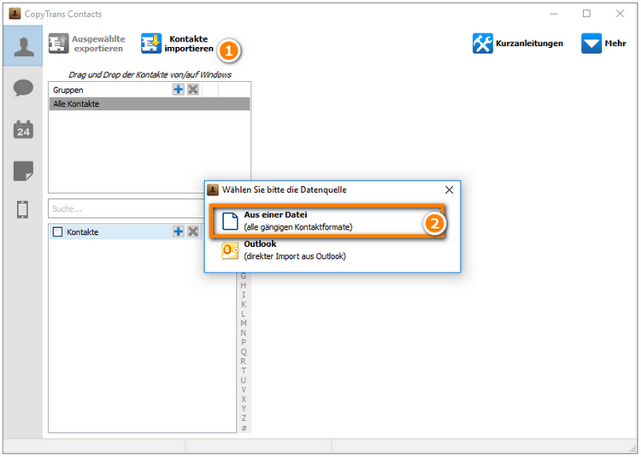Viewport: 641px width, 457px height.
Task: Close the Datenquelle dialog
Action: pos(450,190)
